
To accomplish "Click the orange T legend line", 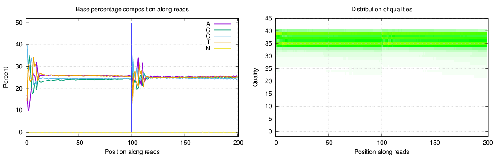I will (223, 42).
